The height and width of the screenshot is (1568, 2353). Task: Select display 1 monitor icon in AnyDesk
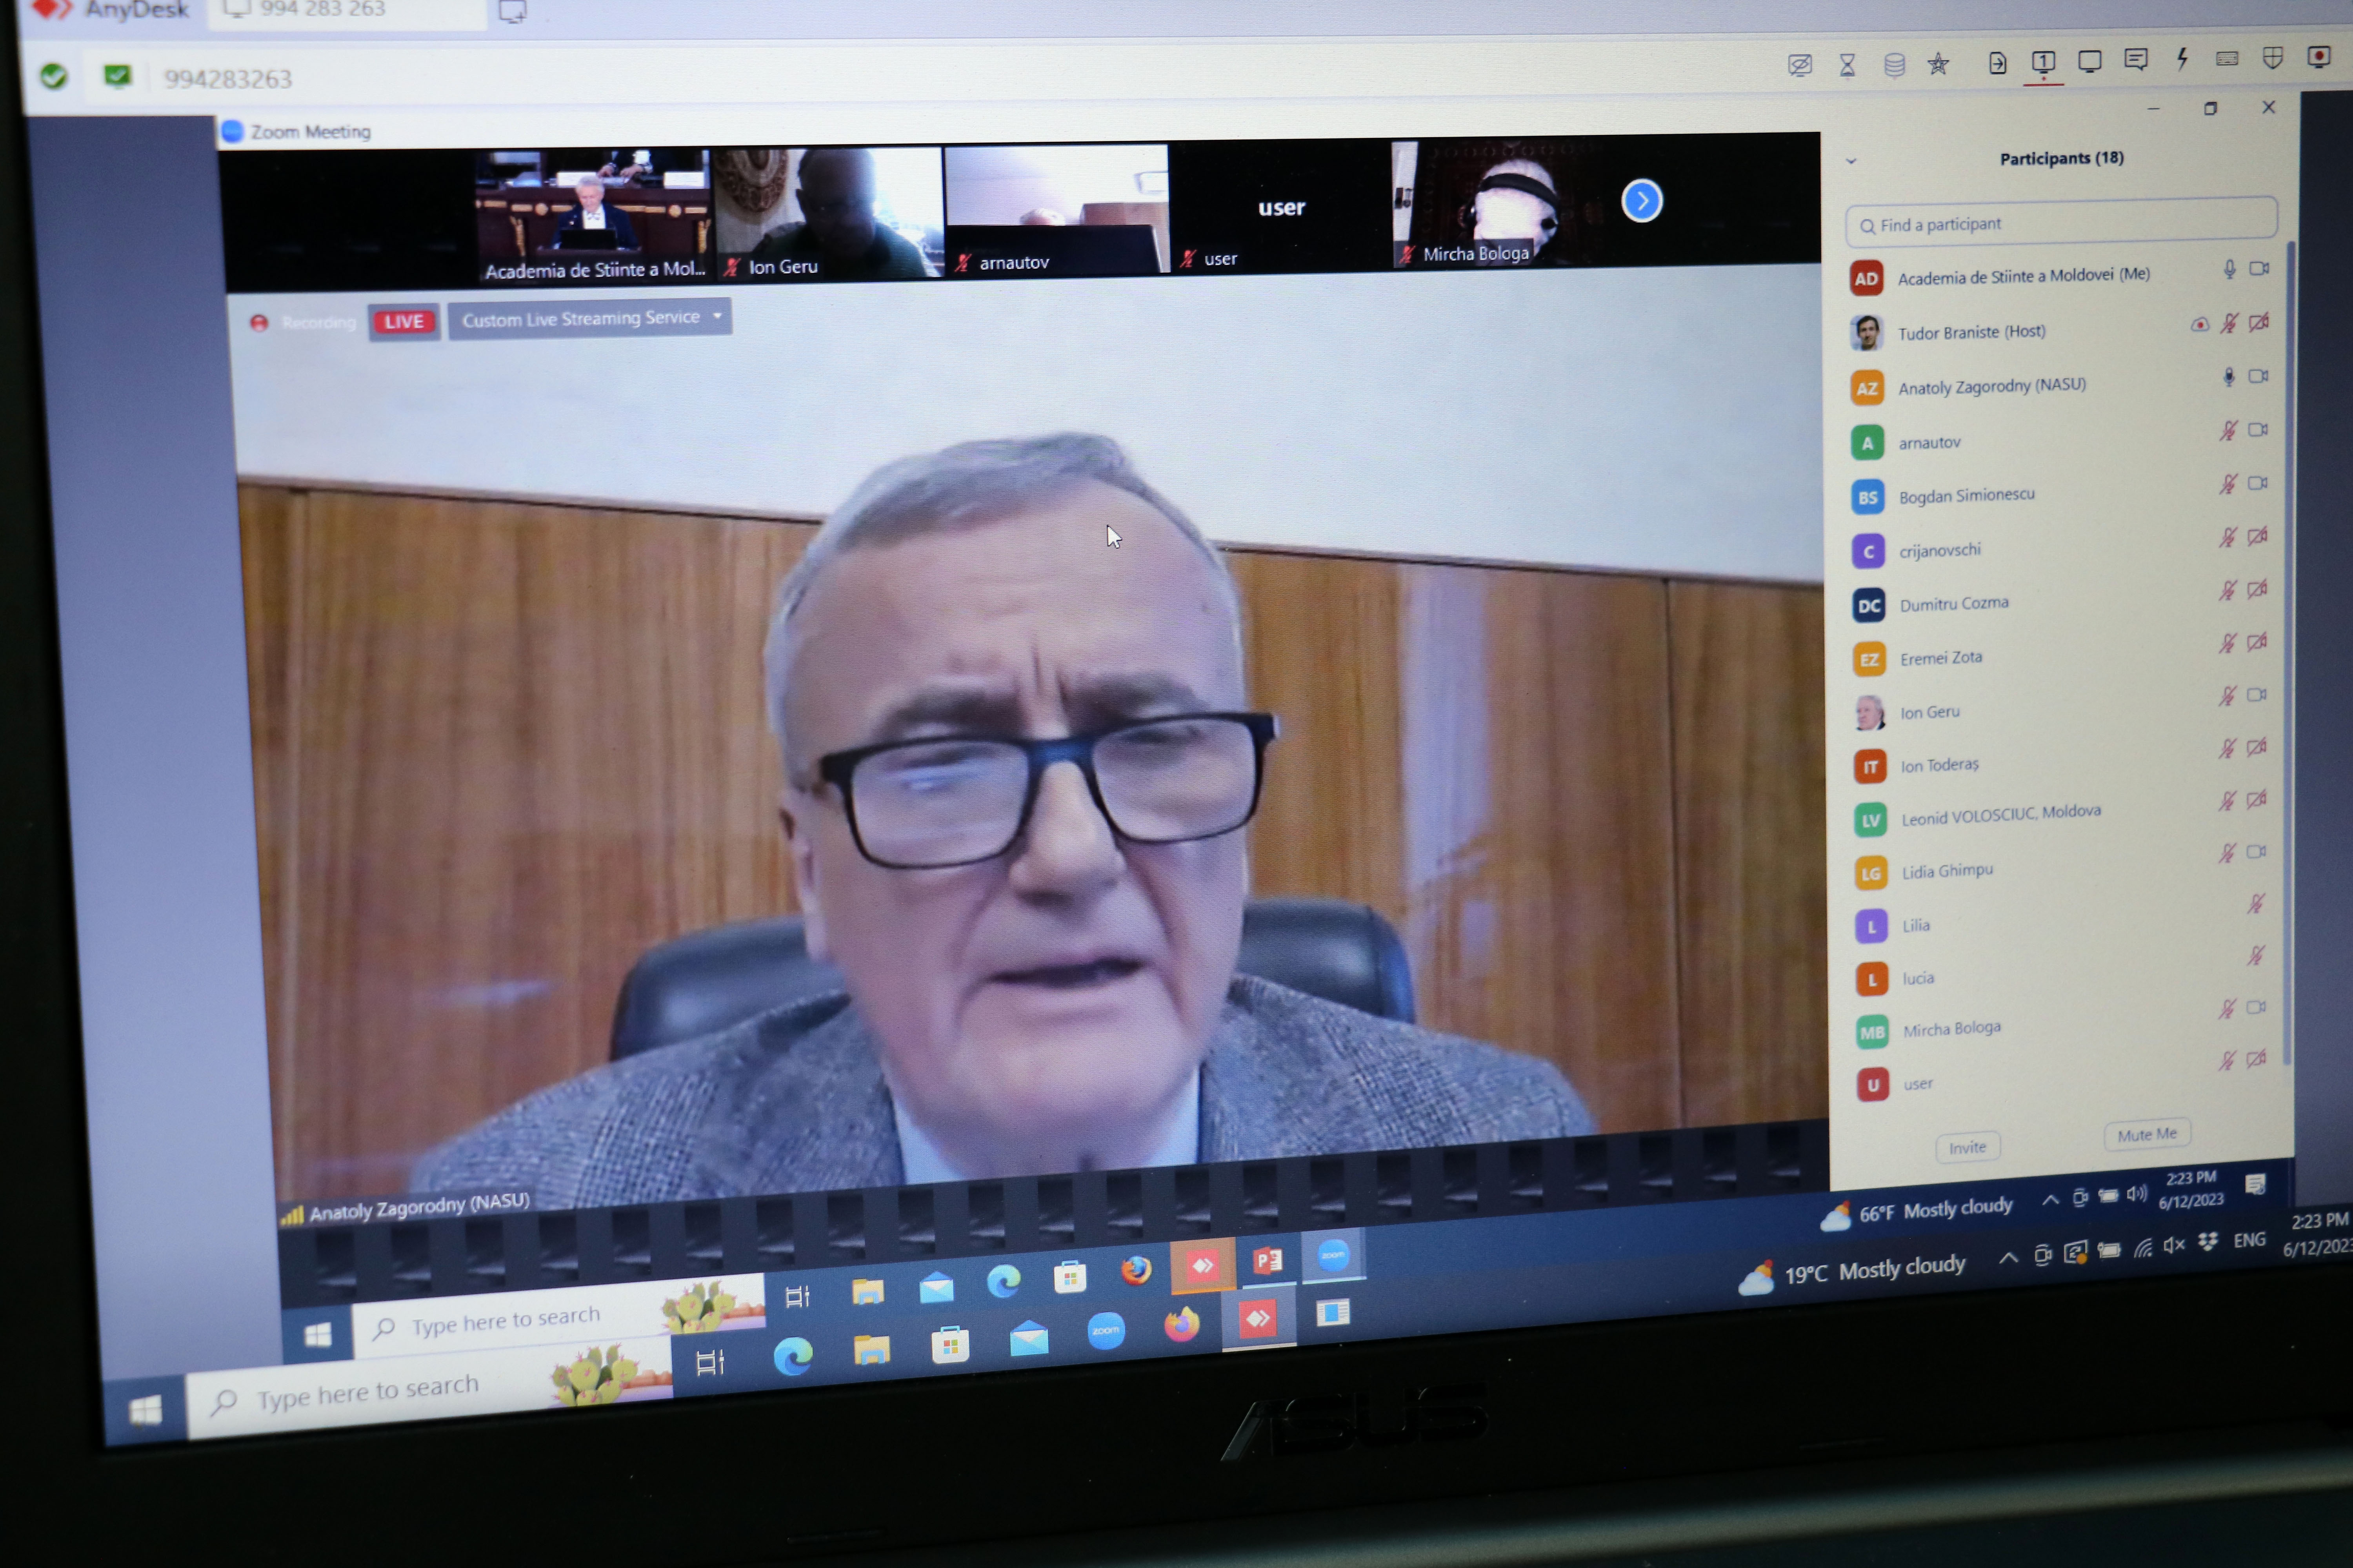tap(2043, 63)
